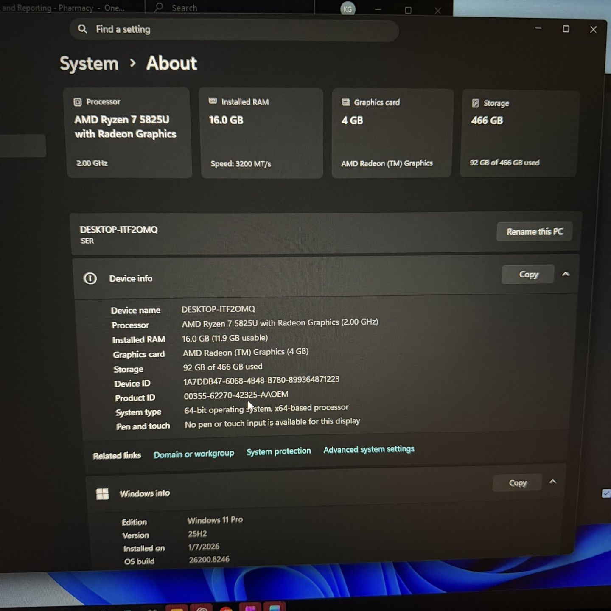
Task: Select the Storage row value in Device info
Action: coord(223,367)
